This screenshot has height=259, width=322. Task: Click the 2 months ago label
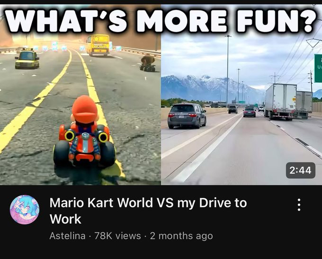[x=181, y=236]
